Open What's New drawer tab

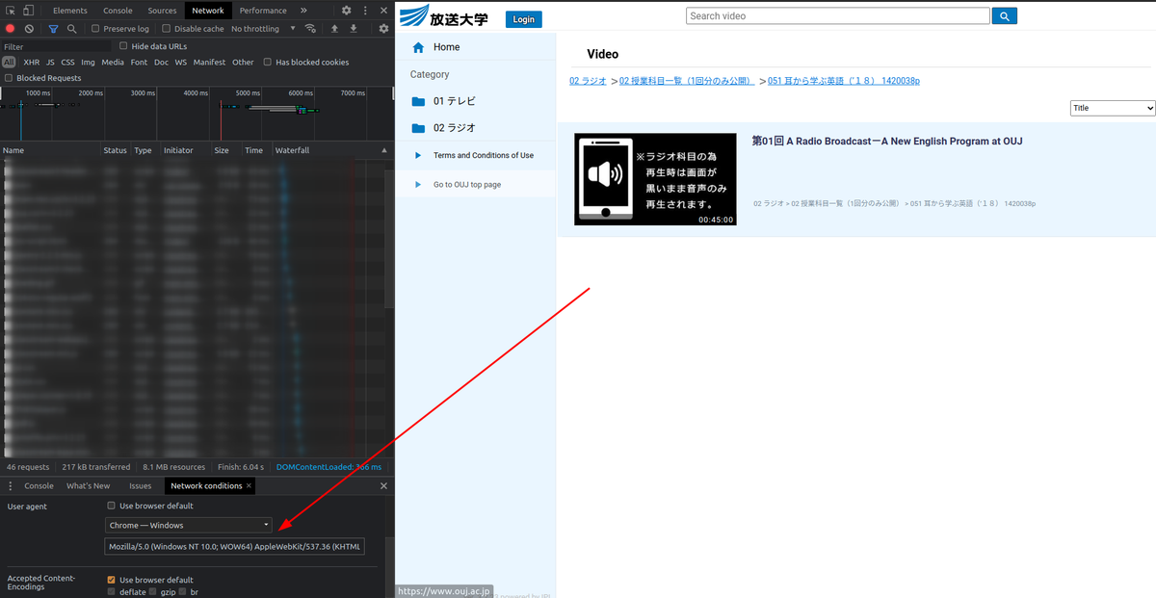(89, 486)
